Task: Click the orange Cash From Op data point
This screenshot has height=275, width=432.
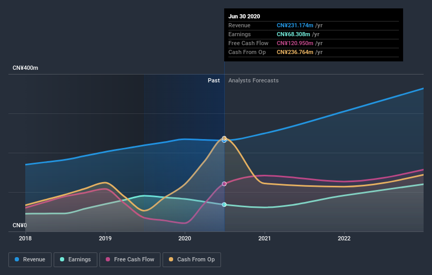Action: (x=224, y=138)
